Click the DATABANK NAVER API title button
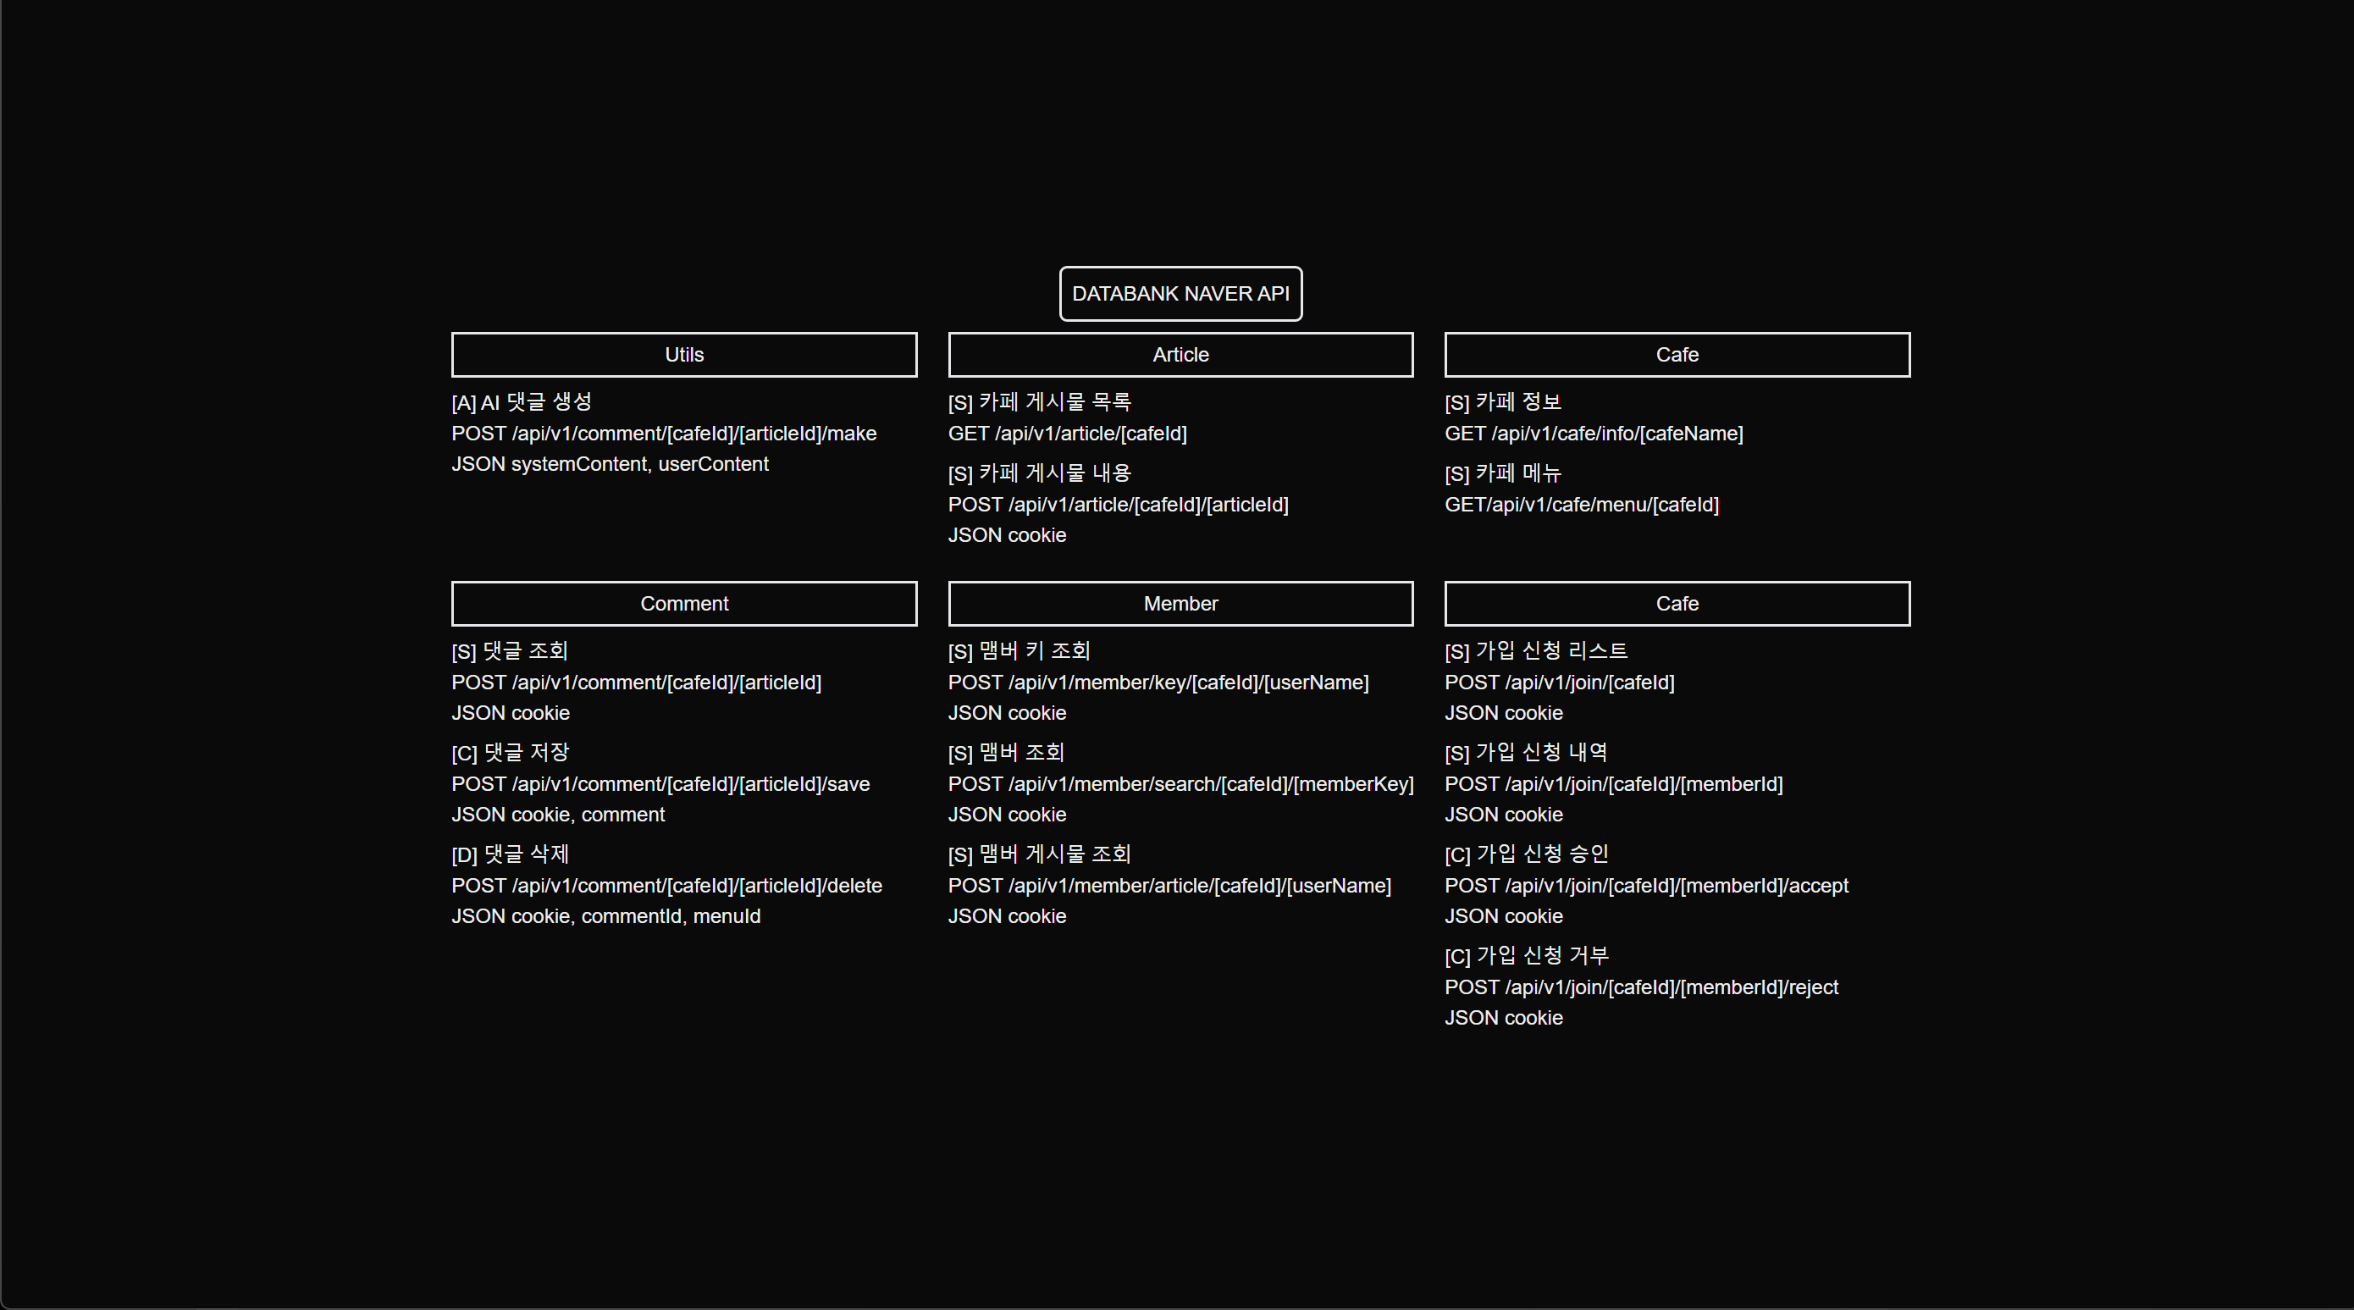This screenshot has width=2354, height=1310. click(x=1180, y=294)
